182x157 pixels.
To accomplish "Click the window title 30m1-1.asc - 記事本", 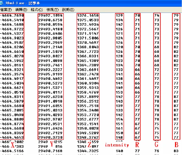I will click(x=23, y=3).
